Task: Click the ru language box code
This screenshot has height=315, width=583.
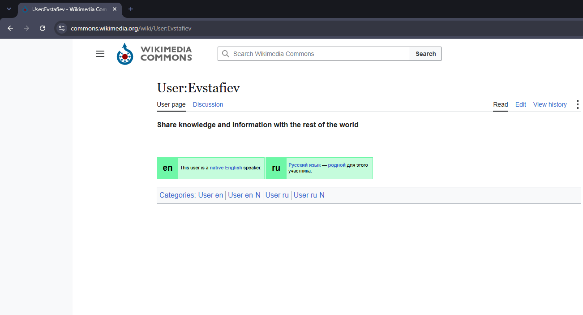Action: [x=276, y=168]
